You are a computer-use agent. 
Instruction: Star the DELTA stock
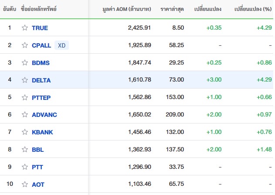coord(25,80)
